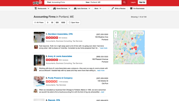The height and width of the screenshot is (101, 179).
Task: Click the Davidson Associates star rating
Action: coord(52,38)
